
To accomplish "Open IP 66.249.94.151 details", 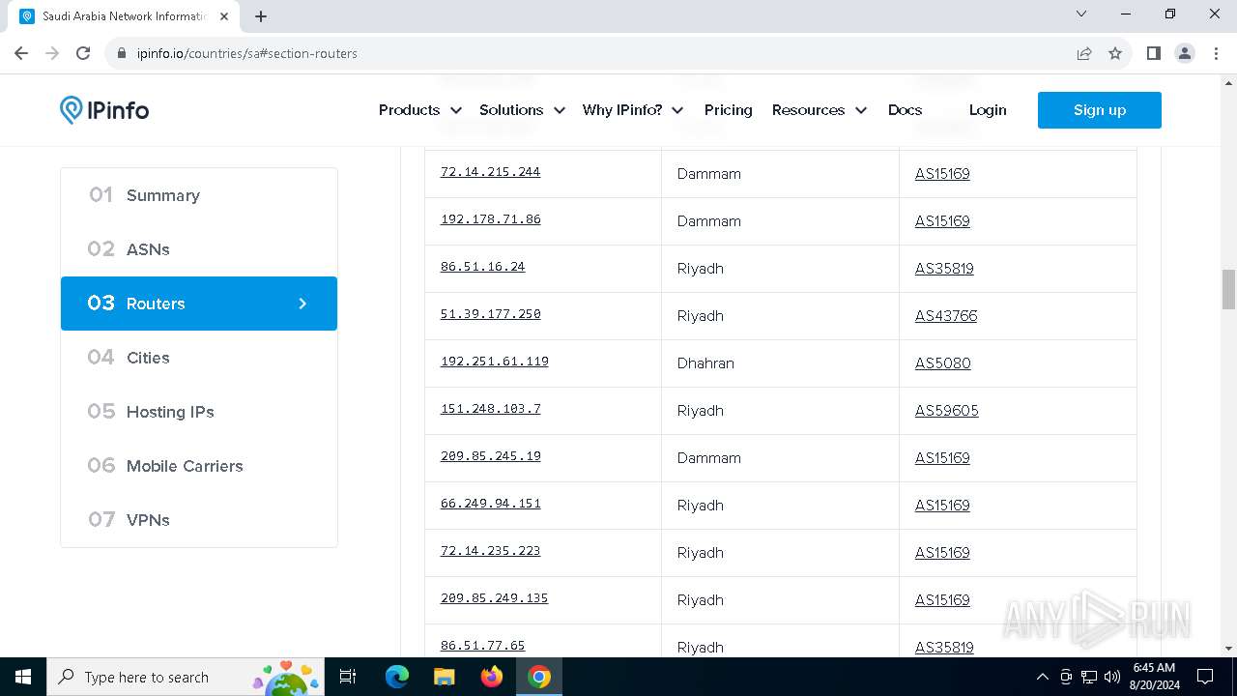I will [x=490, y=504].
